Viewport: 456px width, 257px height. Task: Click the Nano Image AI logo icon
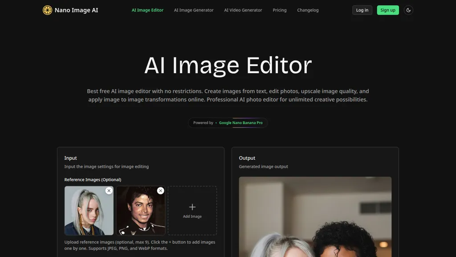click(47, 10)
